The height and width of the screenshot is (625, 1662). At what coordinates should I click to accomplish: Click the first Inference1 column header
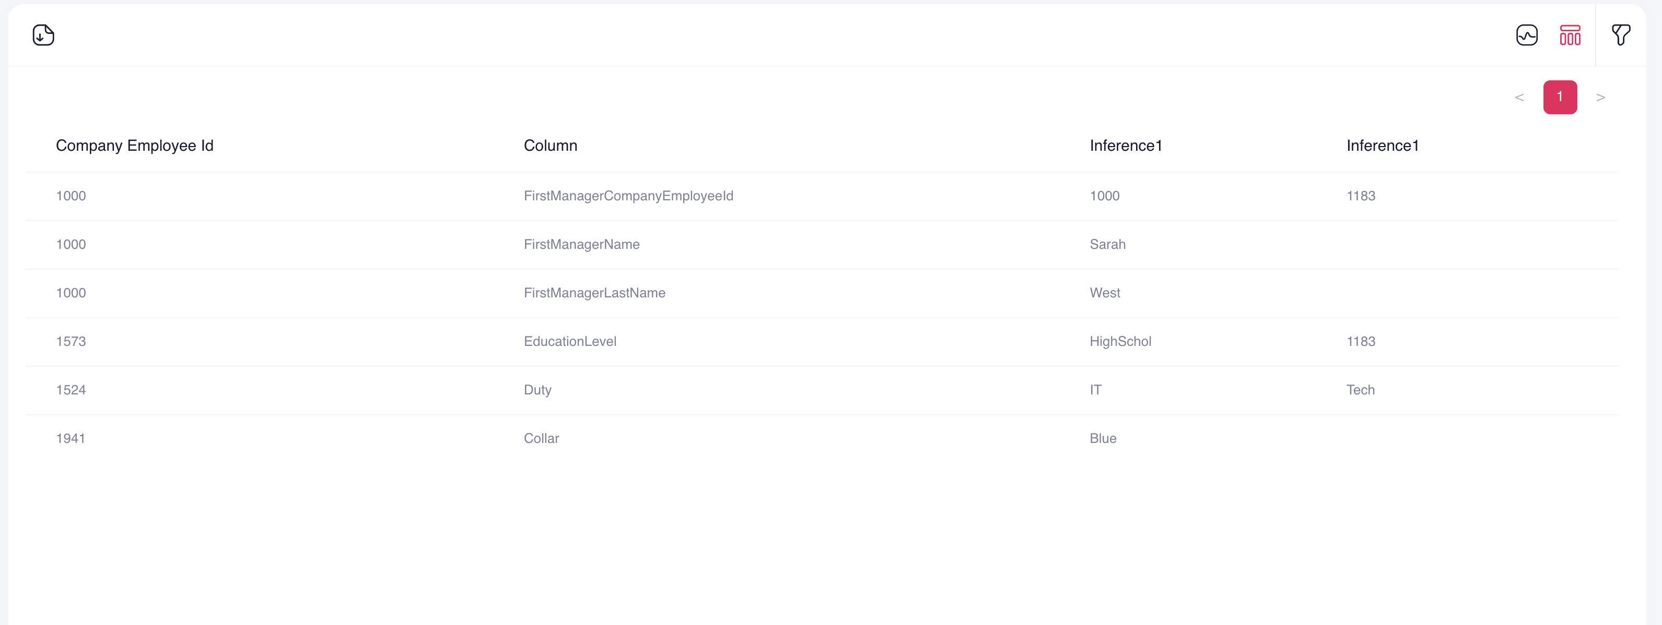[1125, 146]
